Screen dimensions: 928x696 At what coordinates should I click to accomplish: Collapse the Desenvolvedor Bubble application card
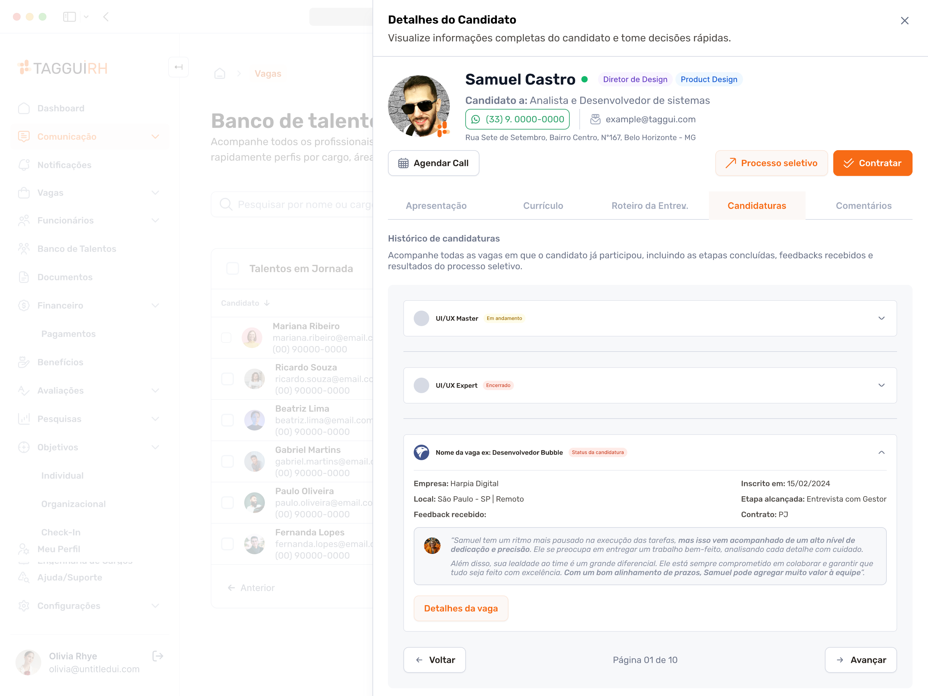(881, 452)
